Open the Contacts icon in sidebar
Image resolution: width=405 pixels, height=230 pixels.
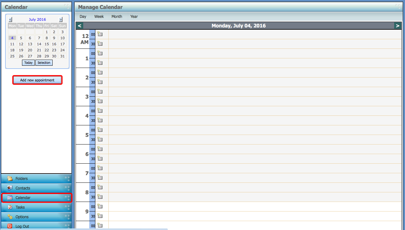[10, 188]
